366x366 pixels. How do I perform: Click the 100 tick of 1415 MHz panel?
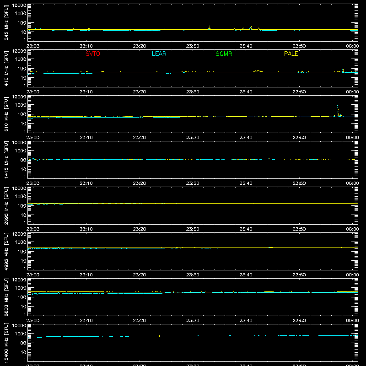22,160
